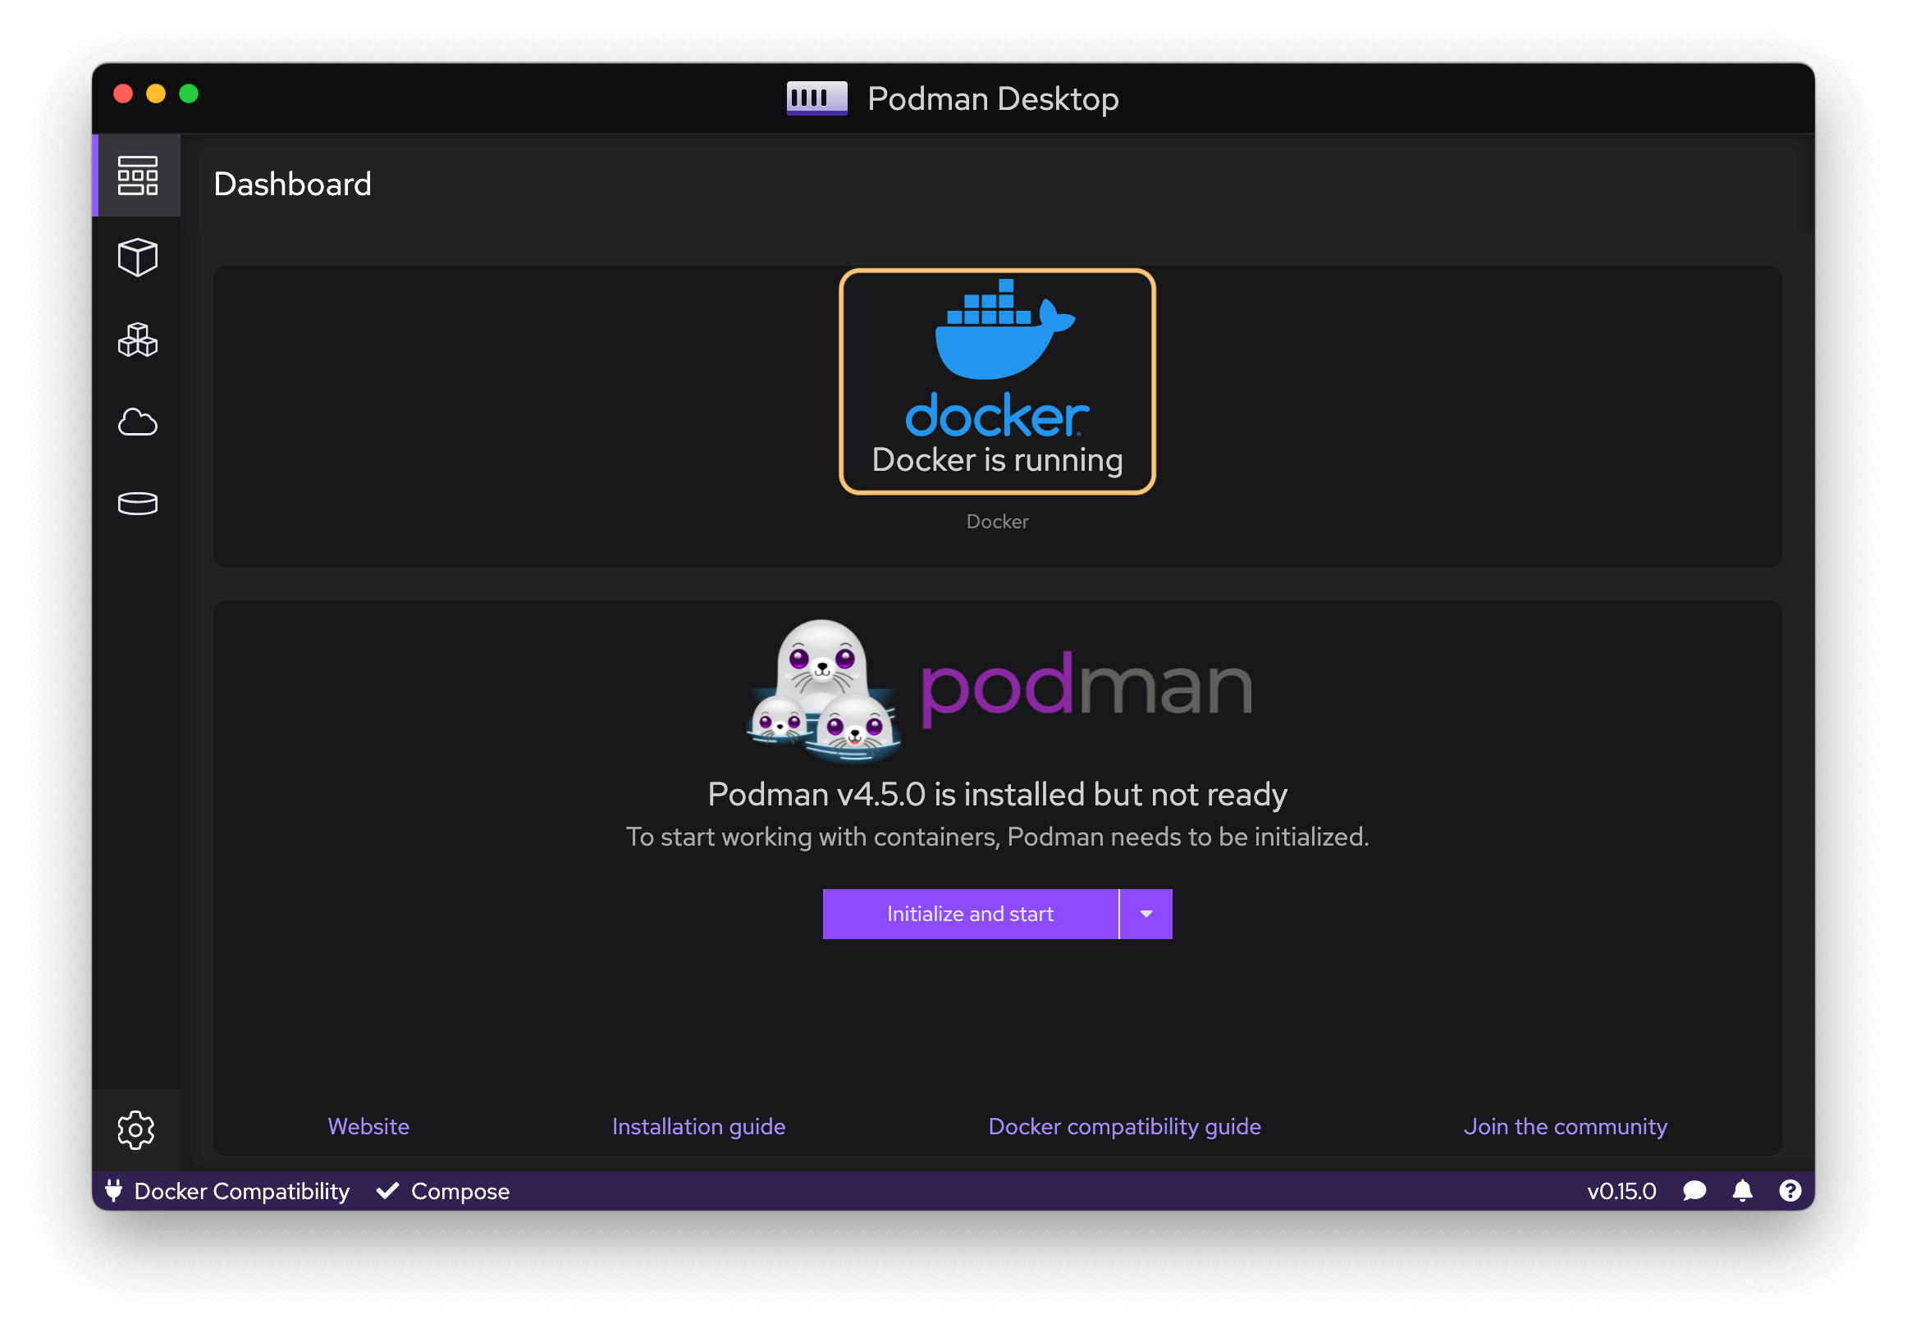
Task: Click the Docker provider label under card
Action: [x=997, y=521]
